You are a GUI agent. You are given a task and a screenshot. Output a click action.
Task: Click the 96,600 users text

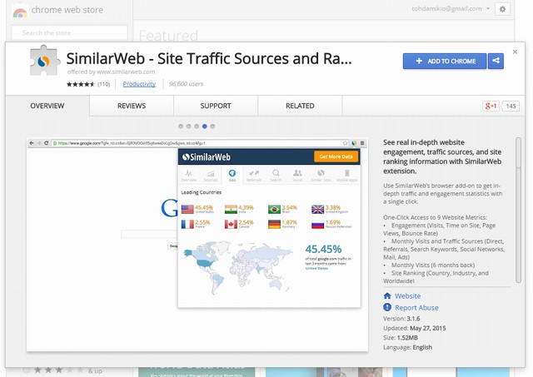pos(186,84)
